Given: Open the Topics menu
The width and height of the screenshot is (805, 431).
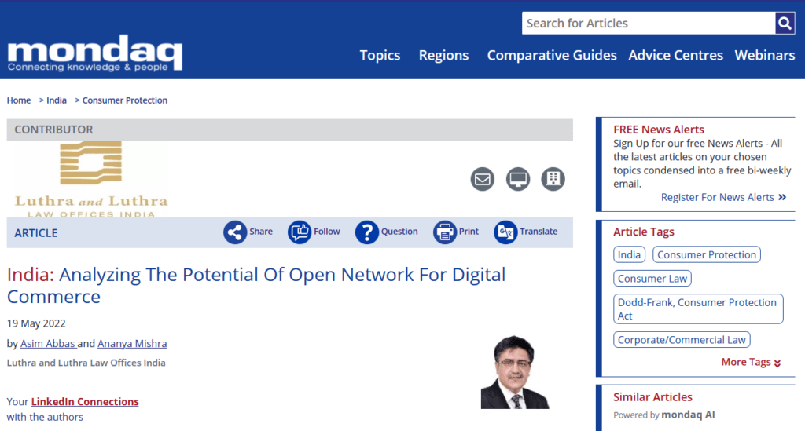Looking at the screenshot, I should click(x=380, y=55).
